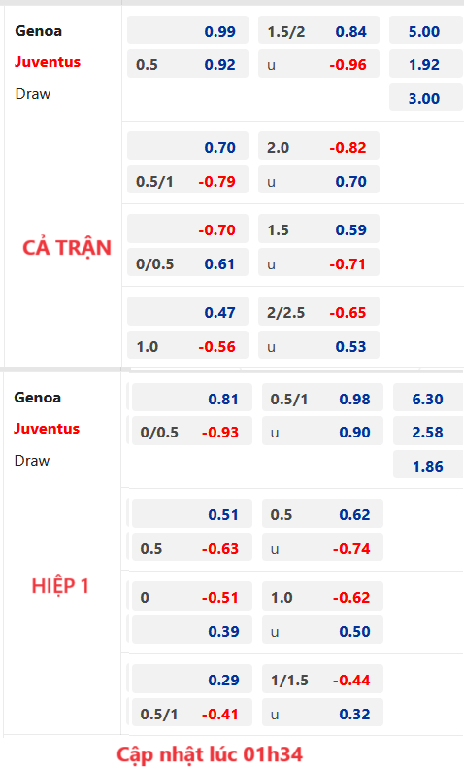This screenshot has width=464, height=769.
Task: Choose Genoa full-match win odds 5.00
Action: (426, 31)
